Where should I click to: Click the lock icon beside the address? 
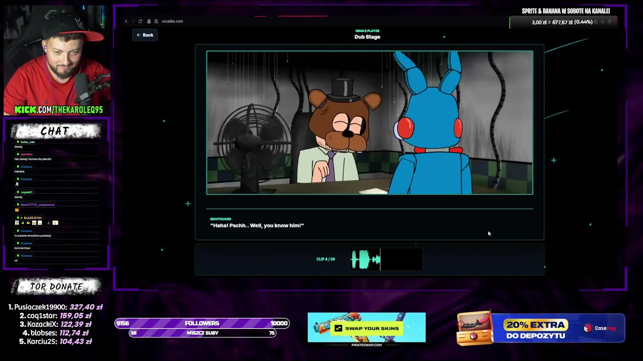click(156, 22)
